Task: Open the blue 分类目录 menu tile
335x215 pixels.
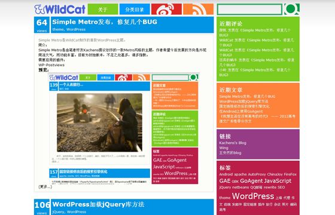Action: pos(135,9)
